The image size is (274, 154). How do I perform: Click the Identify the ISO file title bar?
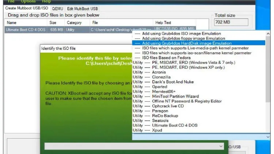(86, 49)
